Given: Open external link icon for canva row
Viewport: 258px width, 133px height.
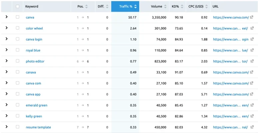Looking at the screenshot, I should [252, 17].
